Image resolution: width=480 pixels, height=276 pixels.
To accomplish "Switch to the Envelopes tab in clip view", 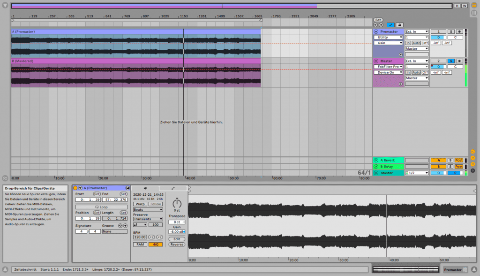I will tap(173, 188).
